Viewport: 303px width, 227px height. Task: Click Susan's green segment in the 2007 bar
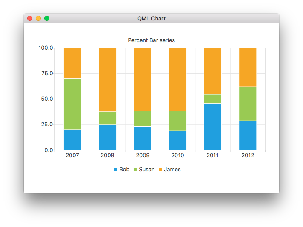[x=72, y=104]
